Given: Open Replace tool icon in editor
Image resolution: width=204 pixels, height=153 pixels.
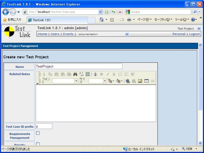Looking at the screenshot, I should point(82,74).
